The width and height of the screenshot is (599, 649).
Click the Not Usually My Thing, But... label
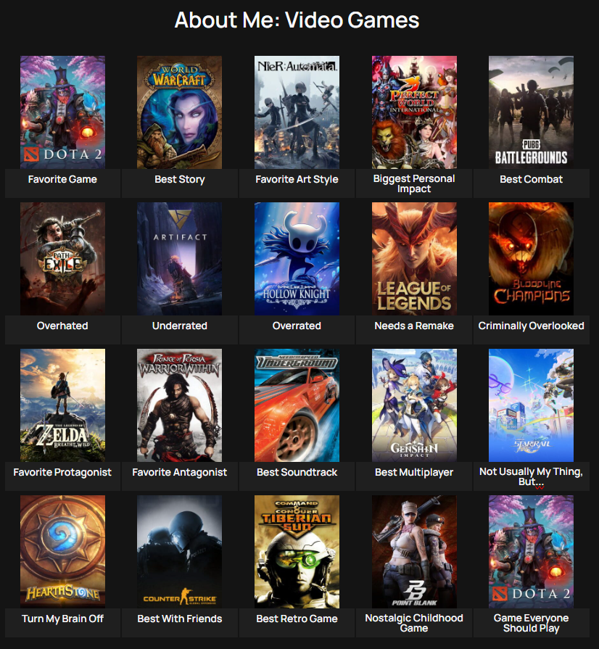[x=531, y=476]
